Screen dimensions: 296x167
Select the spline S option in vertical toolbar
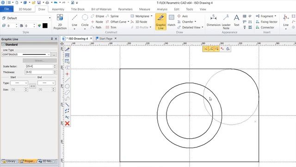(67, 99)
